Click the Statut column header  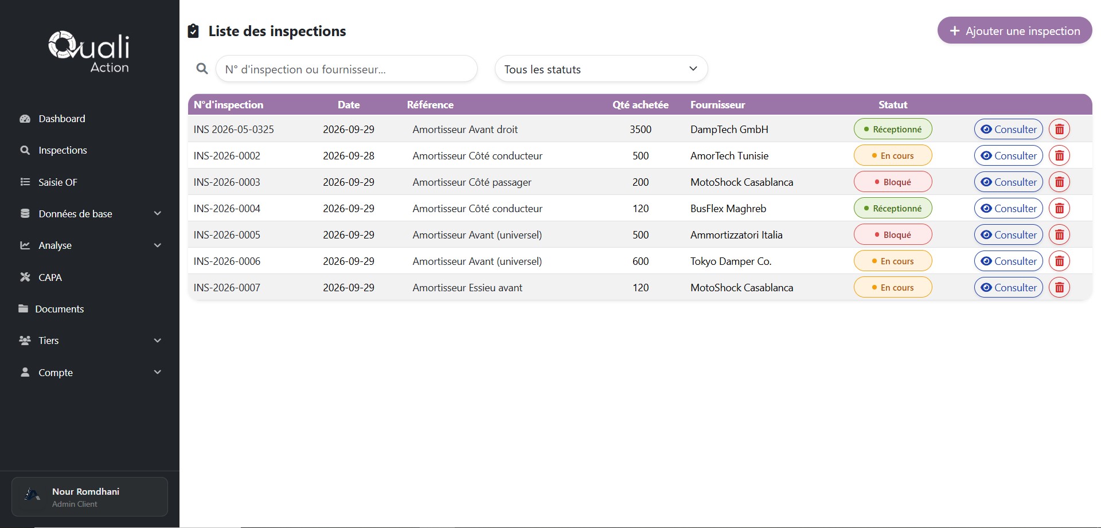pyautogui.click(x=893, y=105)
